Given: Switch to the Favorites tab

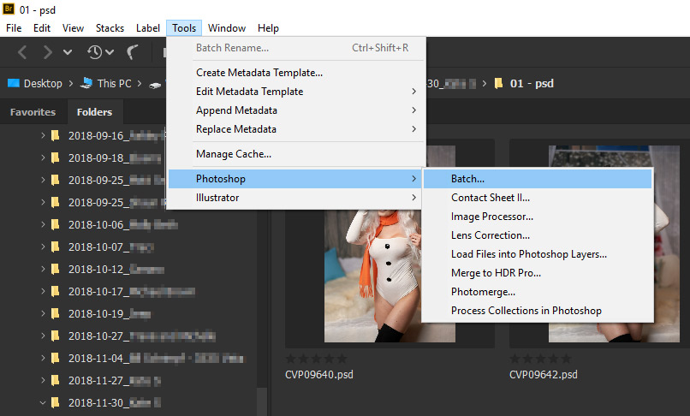Looking at the screenshot, I should point(33,112).
